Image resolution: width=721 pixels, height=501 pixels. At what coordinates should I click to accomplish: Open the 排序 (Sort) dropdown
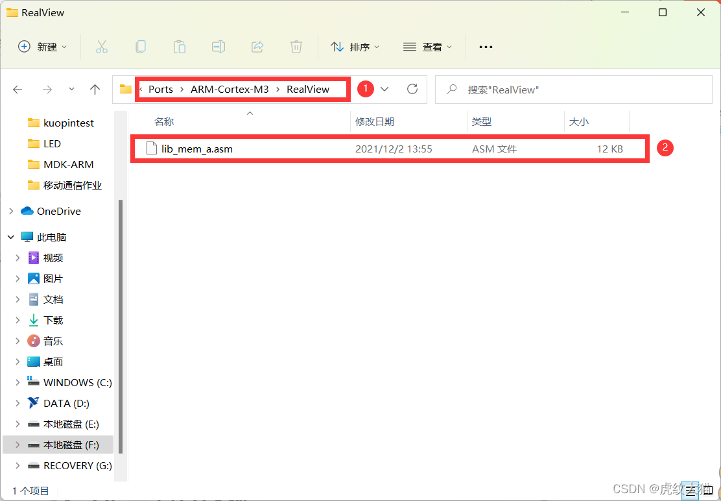coord(355,47)
